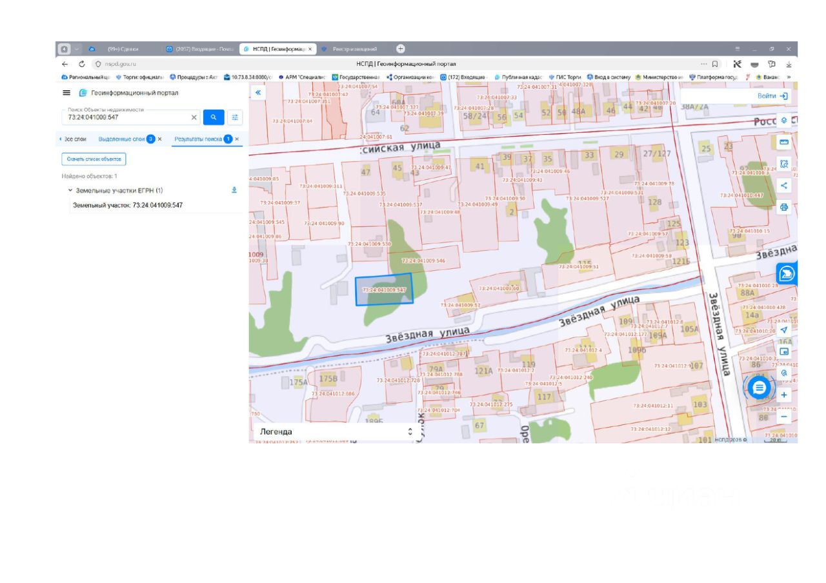Zoom out with the minus button
This screenshot has width=826, height=583.
[x=784, y=417]
